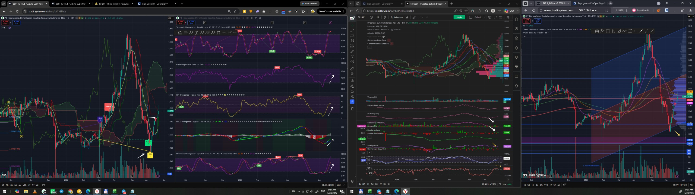Screen dimensions: 695x195
Task: Expand the collapsed 8 indicators in left TradingView
Action: pos(4,28)
